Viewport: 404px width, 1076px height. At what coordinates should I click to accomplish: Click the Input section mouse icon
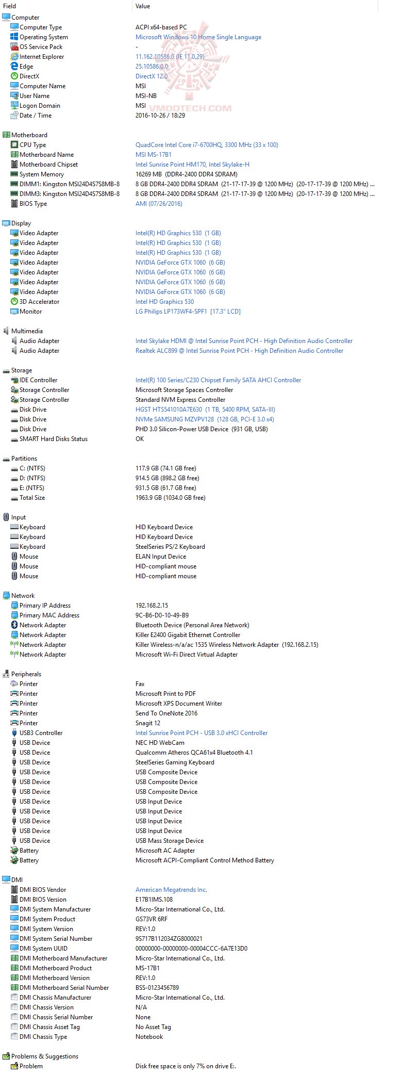click(6, 517)
